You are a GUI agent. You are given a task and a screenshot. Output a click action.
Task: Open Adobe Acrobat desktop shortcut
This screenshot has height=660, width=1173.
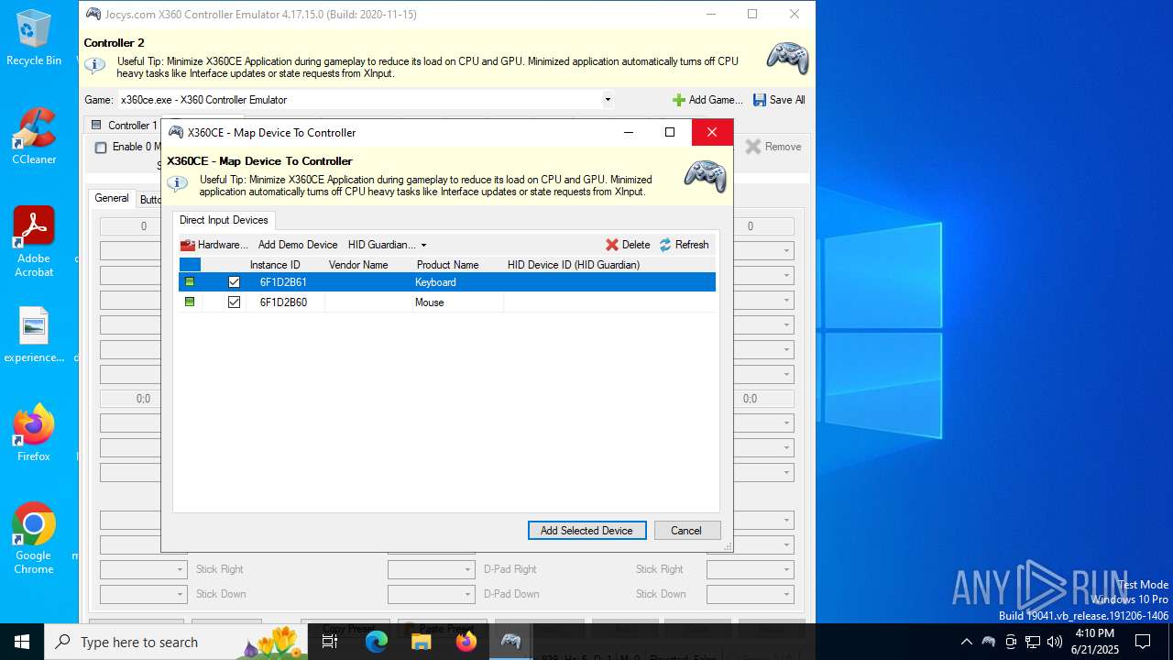pos(34,242)
